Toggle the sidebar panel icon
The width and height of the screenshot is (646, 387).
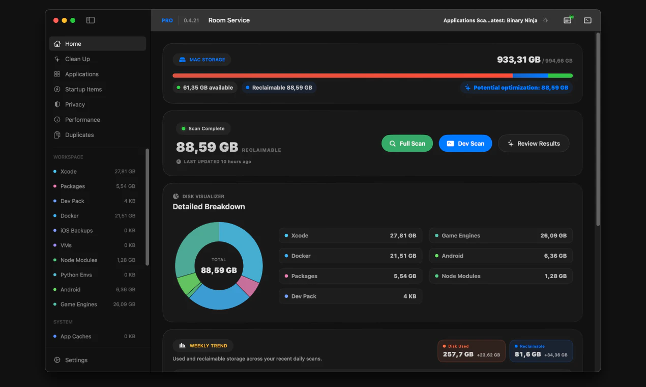point(91,20)
